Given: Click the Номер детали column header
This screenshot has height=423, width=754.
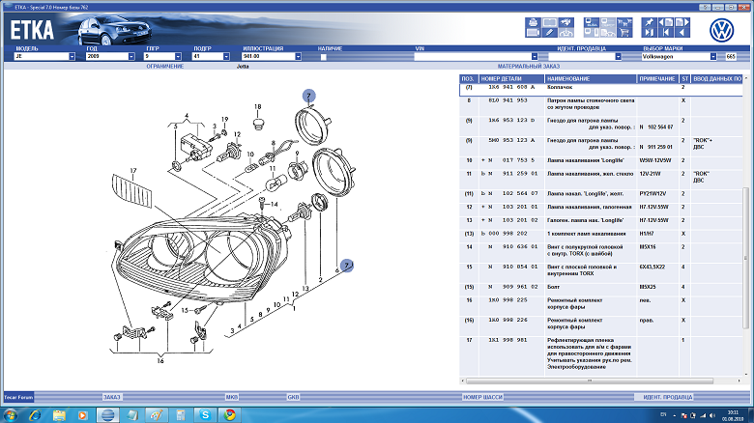Looking at the screenshot, I should coord(511,78).
